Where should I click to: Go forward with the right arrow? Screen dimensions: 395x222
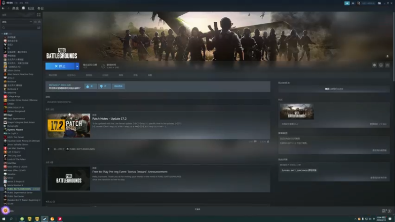point(8,8)
